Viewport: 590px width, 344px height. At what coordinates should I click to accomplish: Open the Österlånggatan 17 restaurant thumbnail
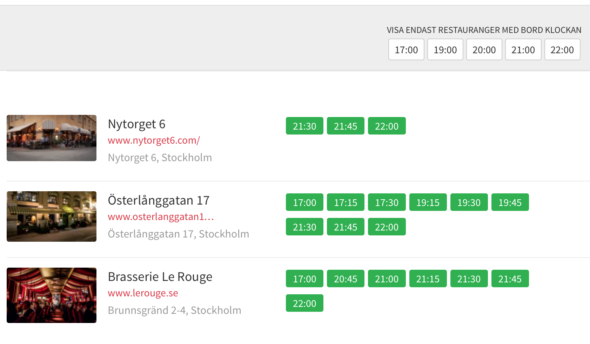(52, 216)
